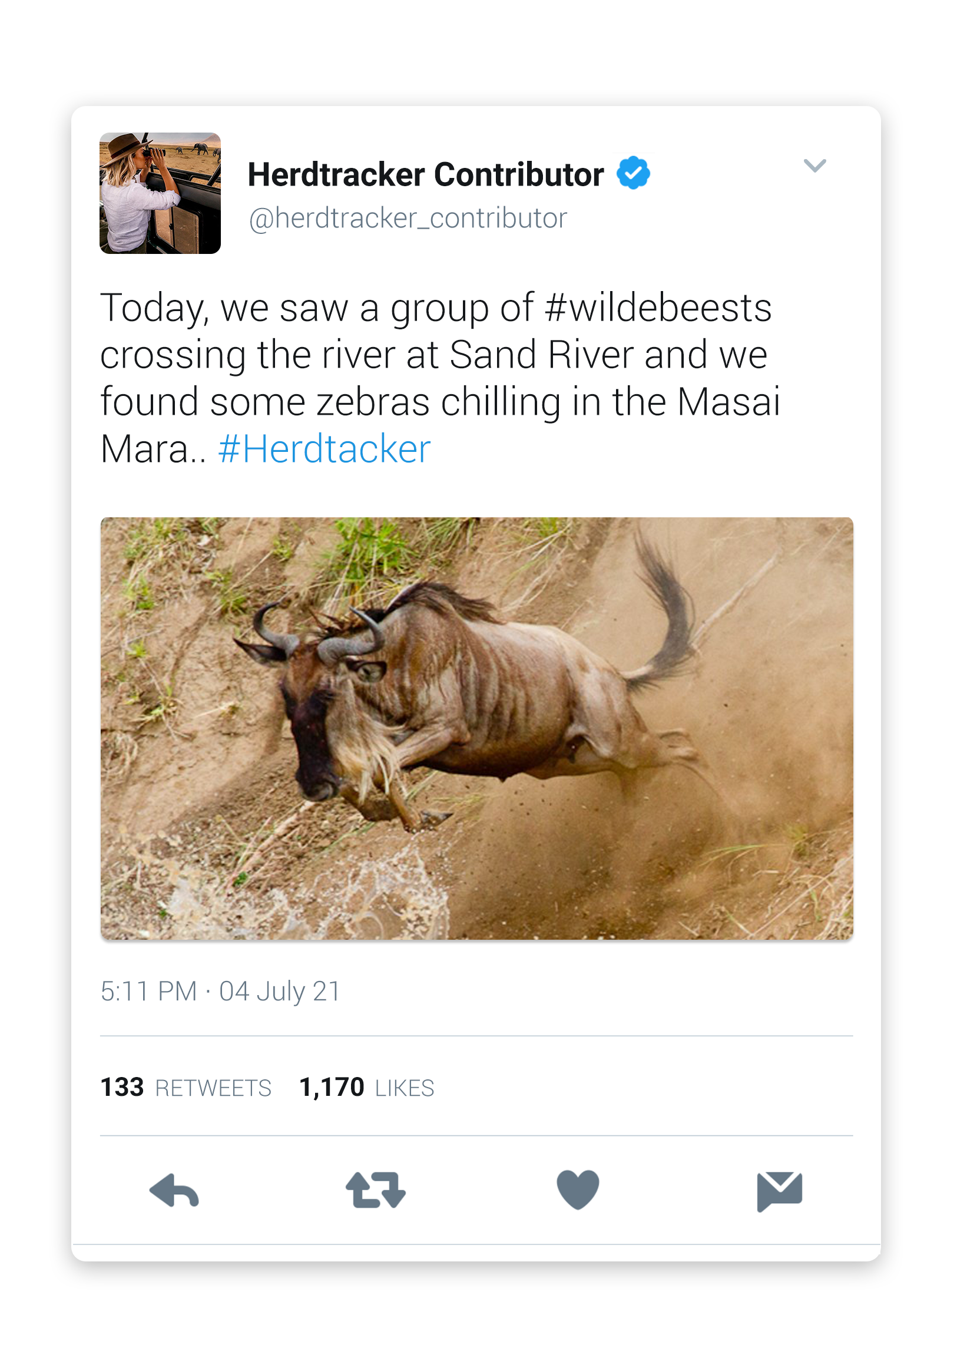Click the LIKES label
Viewport: 957px width, 1361px height.
(404, 1088)
